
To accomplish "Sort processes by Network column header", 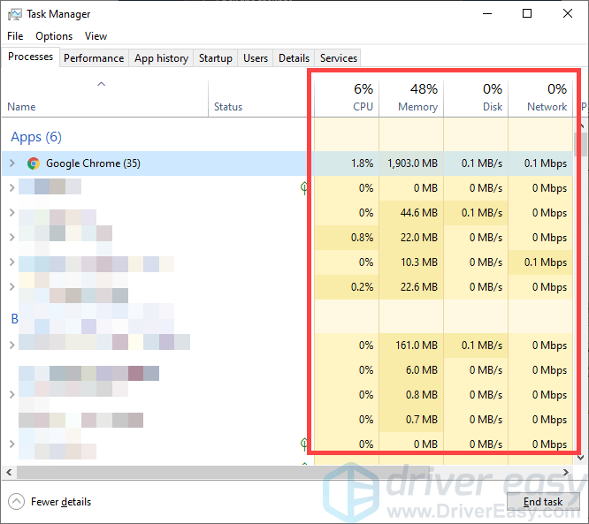I will (x=540, y=98).
